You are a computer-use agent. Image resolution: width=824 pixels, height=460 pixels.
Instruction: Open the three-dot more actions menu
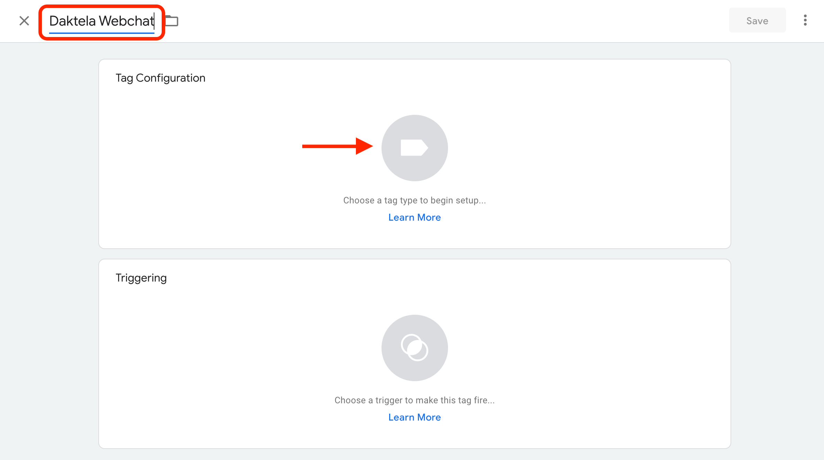(x=805, y=20)
